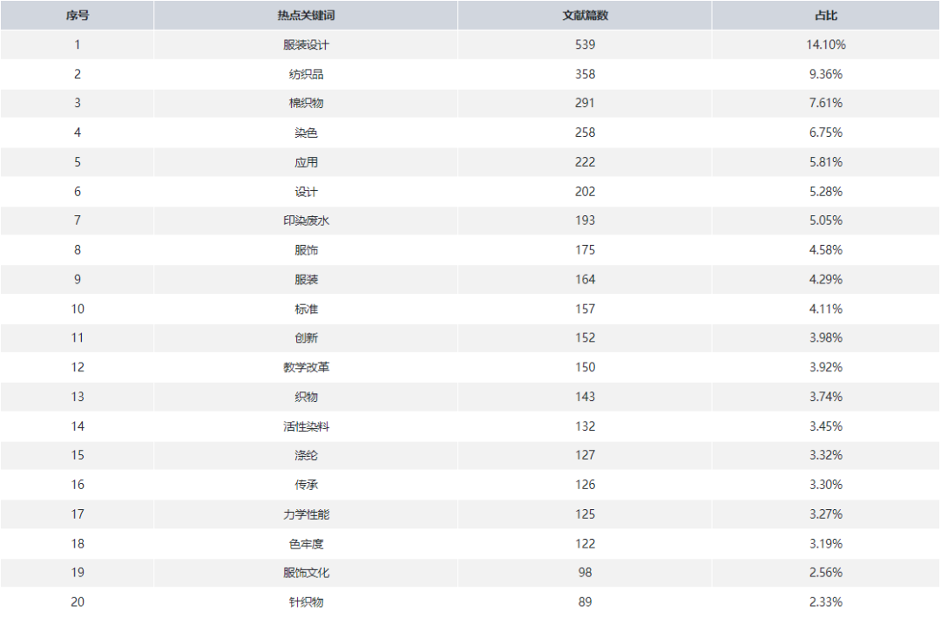Click the 针织物 keyword in row 20
Viewport: 941px width, 619px height.
306,602
